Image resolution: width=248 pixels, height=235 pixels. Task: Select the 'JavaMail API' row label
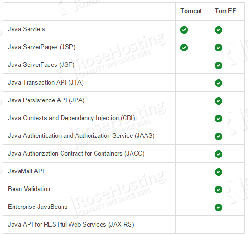pyautogui.click(x=26, y=171)
